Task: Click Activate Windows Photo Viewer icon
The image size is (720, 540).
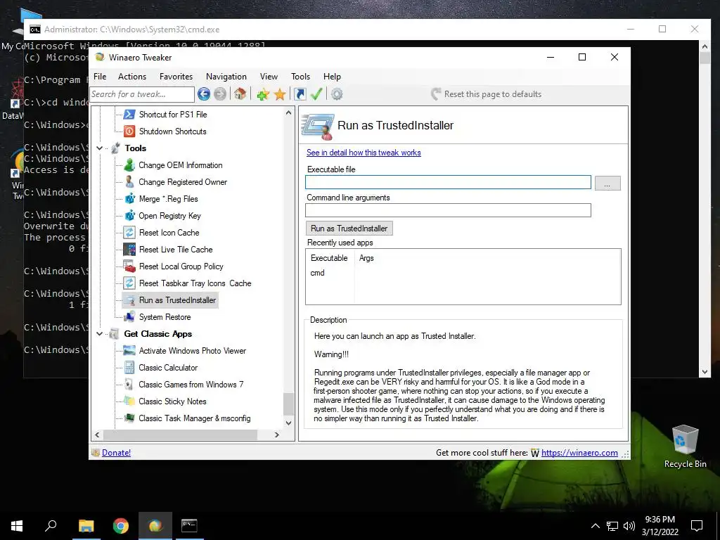Action: click(x=129, y=351)
